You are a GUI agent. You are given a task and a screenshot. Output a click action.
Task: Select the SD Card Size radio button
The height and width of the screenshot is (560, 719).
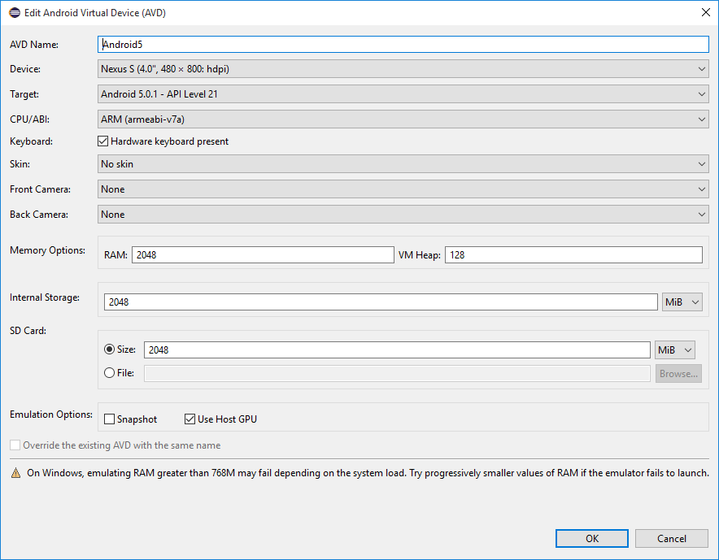point(109,349)
